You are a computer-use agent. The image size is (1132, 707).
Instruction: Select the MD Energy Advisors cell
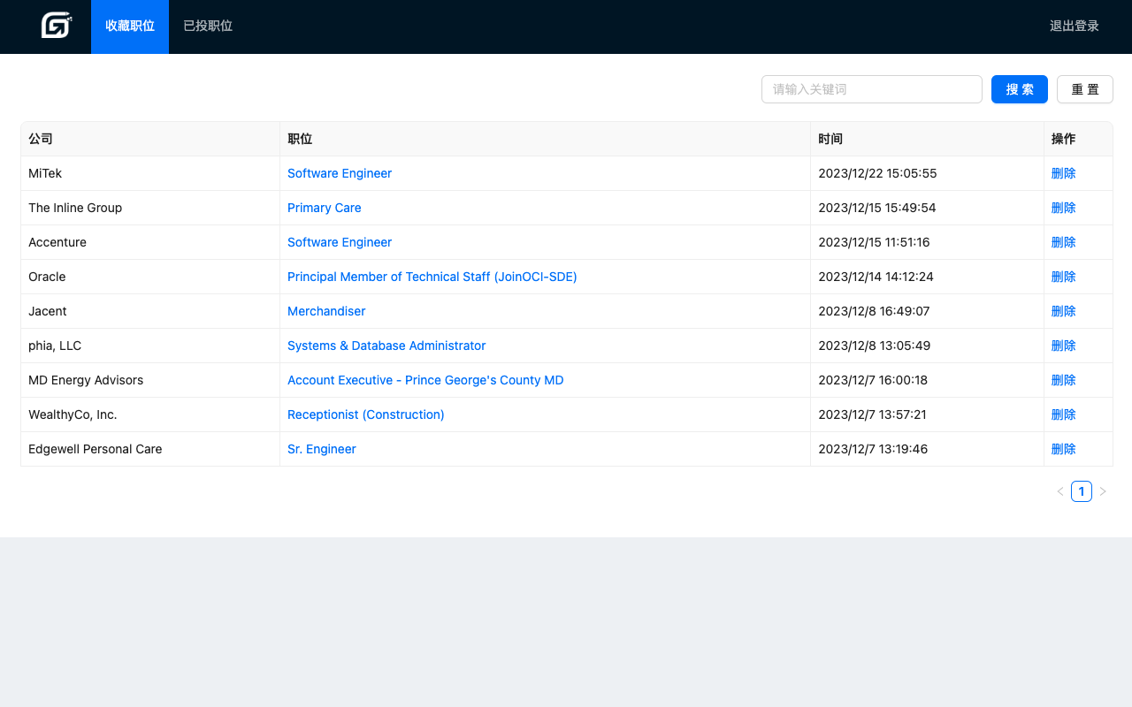coord(150,380)
